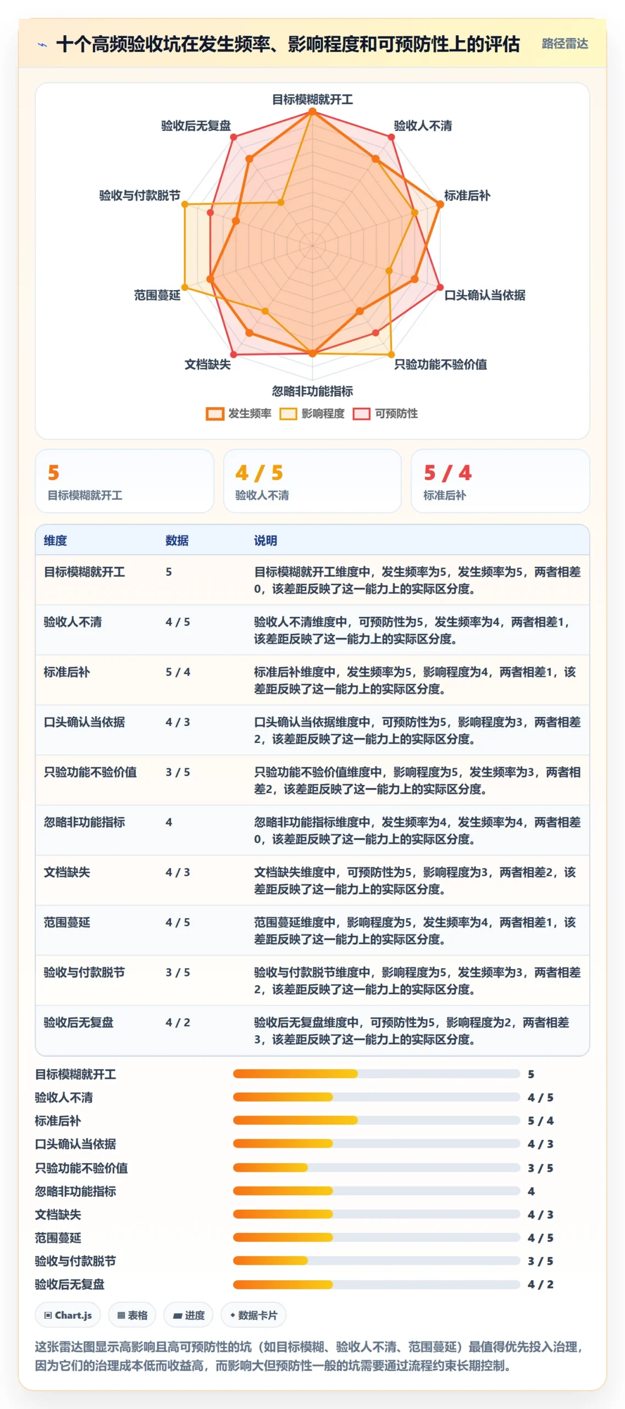Select the 只验功能不验价值 table row name
The height and width of the screenshot is (1409, 625).
(x=90, y=772)
